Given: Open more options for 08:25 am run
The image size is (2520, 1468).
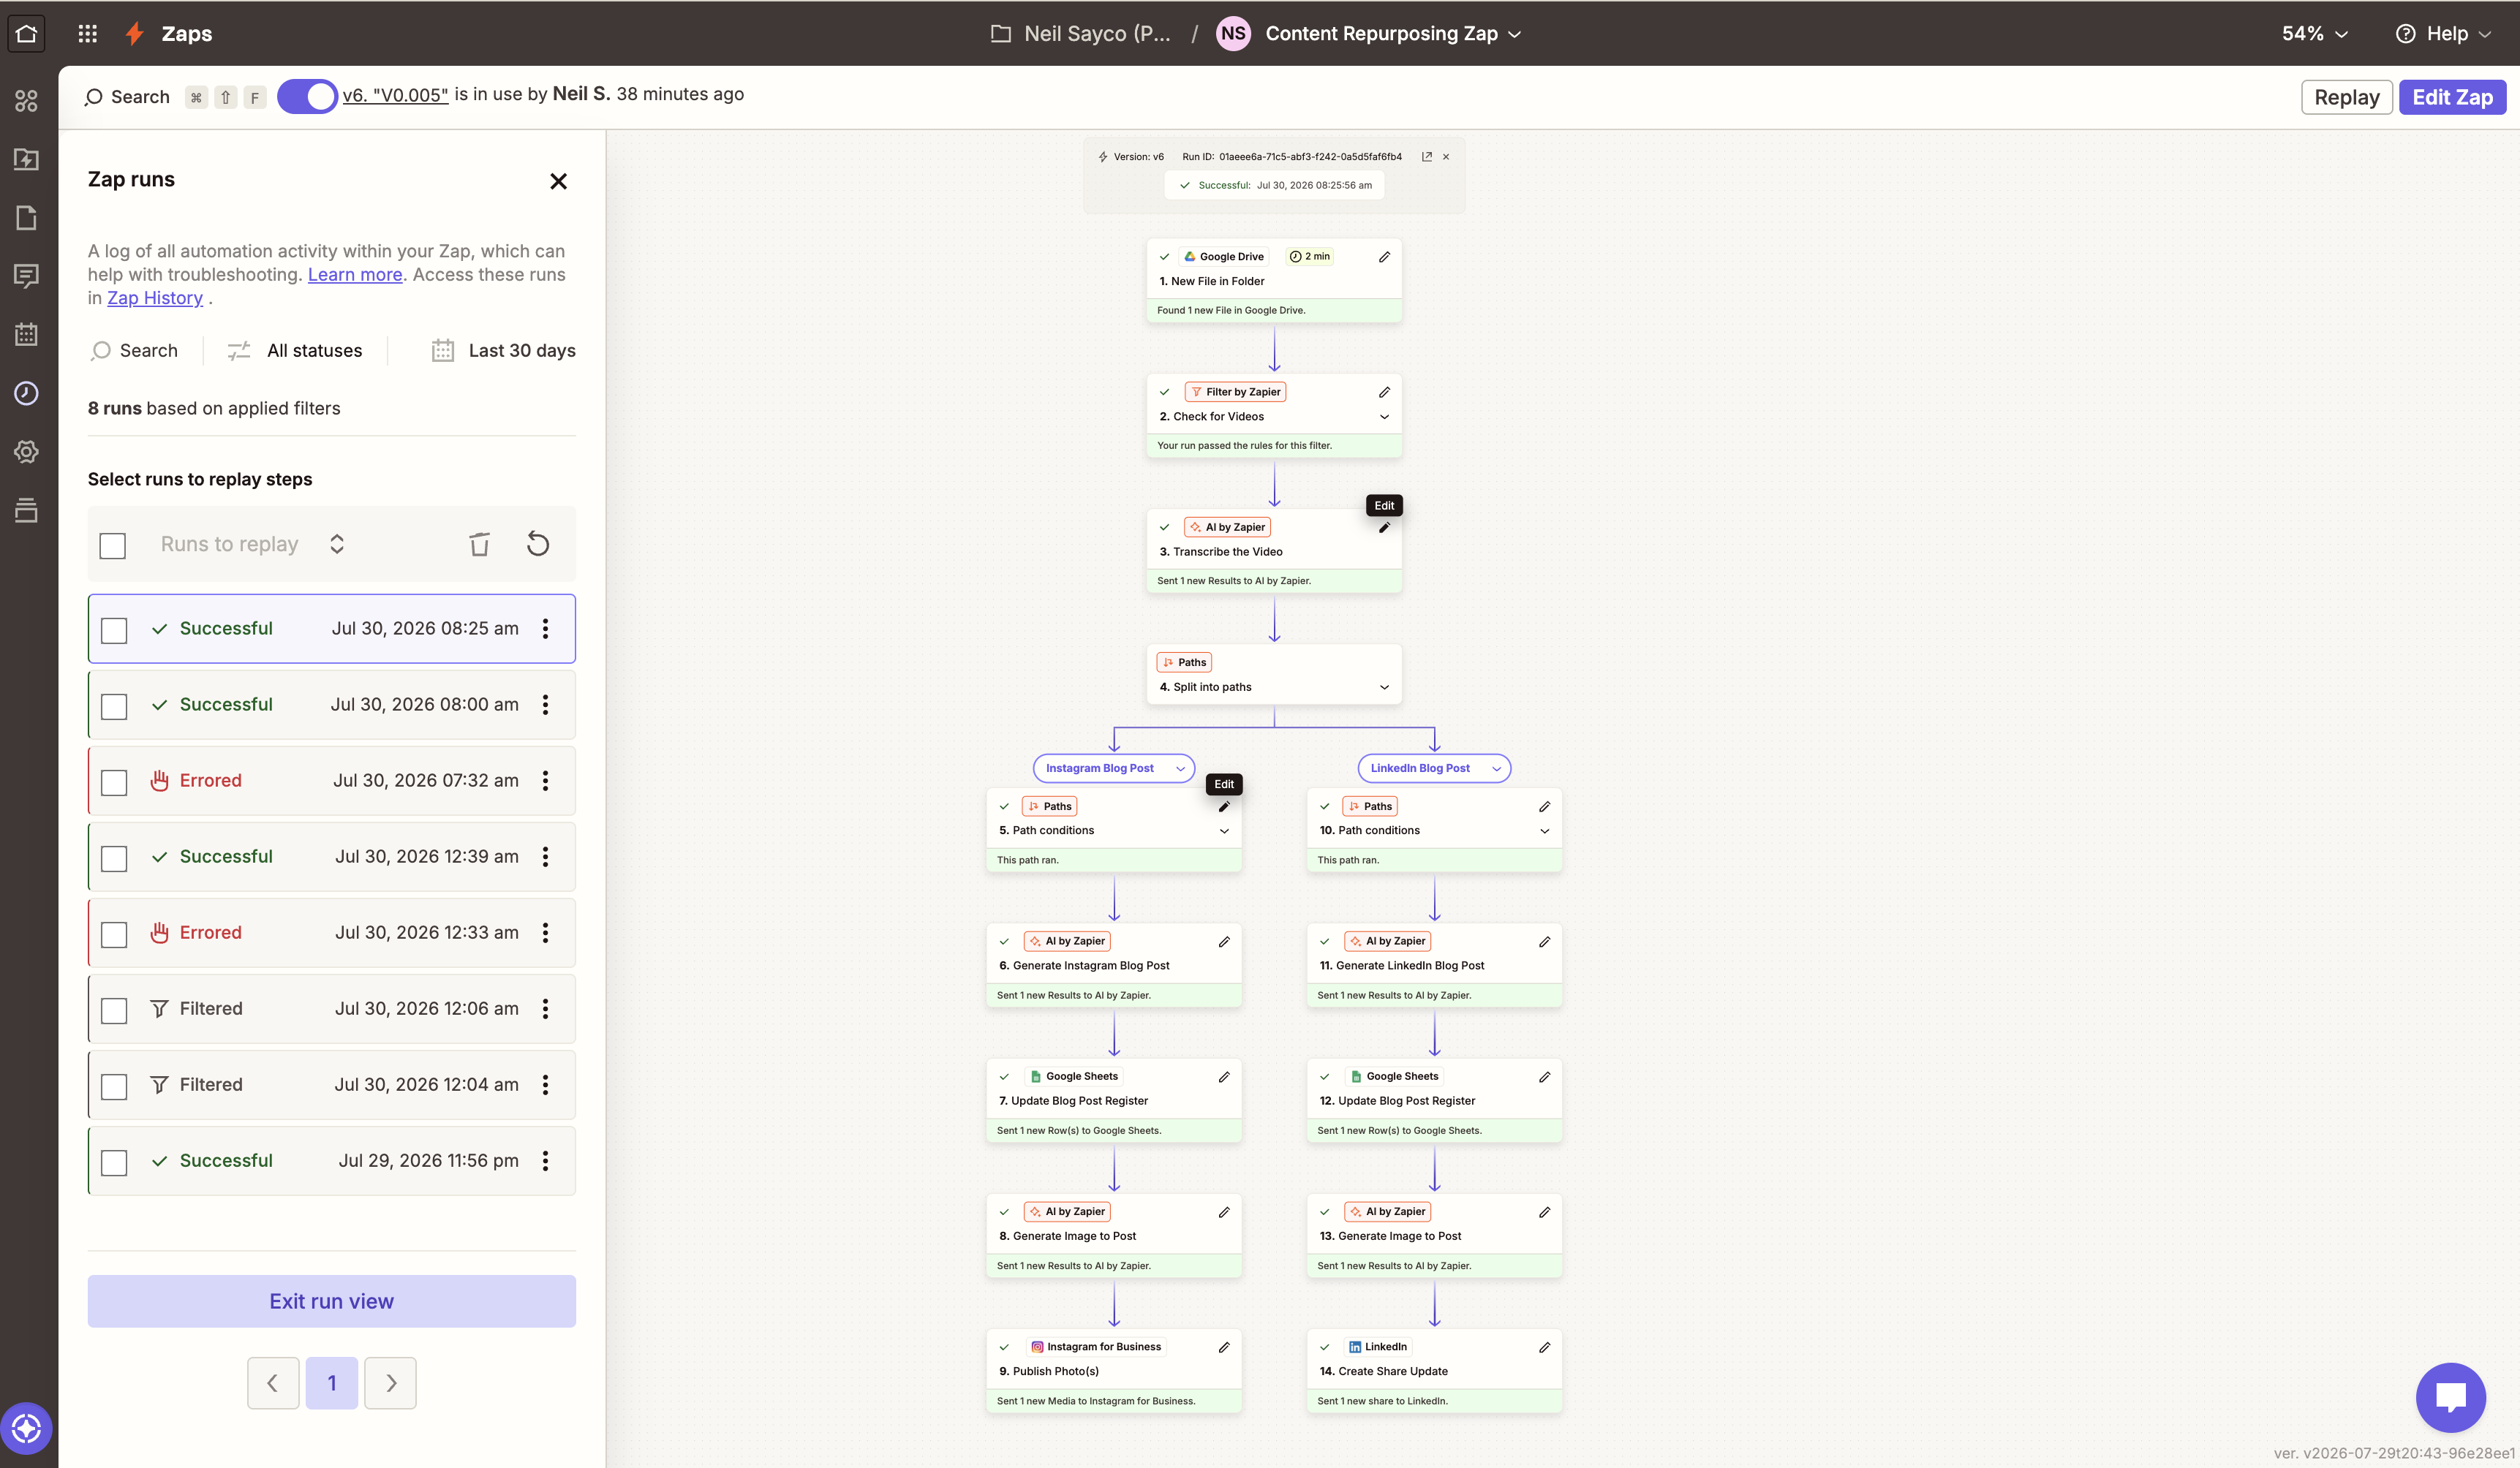Looking at the screenshot, I should (x=545, y=628).
